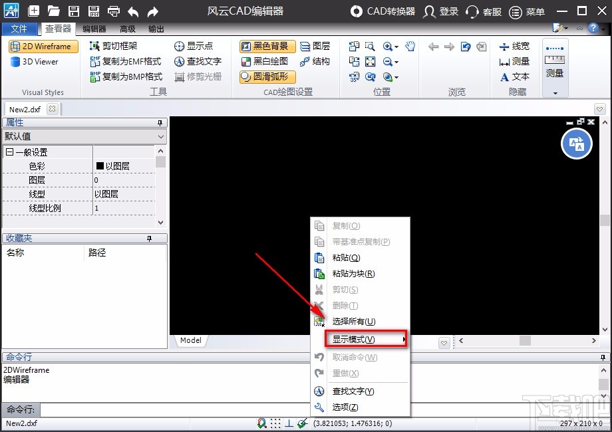Image resolution: width=612 pixels, height=432 pixels.
Task: Toggle 黑色背景 black background
Action: click(x=267, y=47)
